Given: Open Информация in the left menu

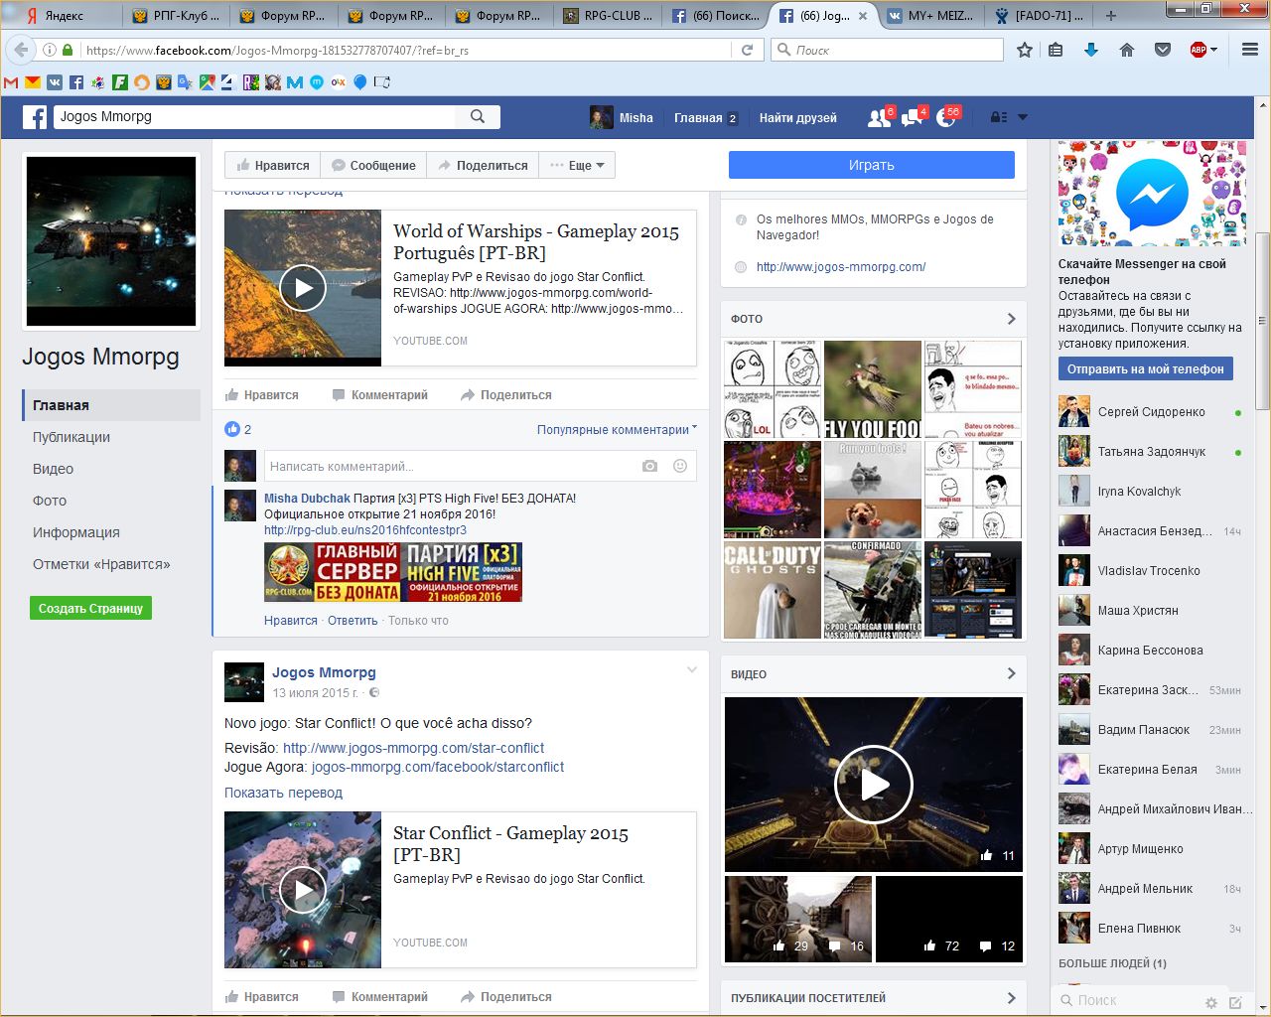Looking at the screenshot, I should (x=76, y=532).
